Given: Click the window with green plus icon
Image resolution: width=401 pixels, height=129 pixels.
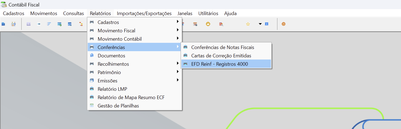Looking at the screenshot, I should (59, 24).
